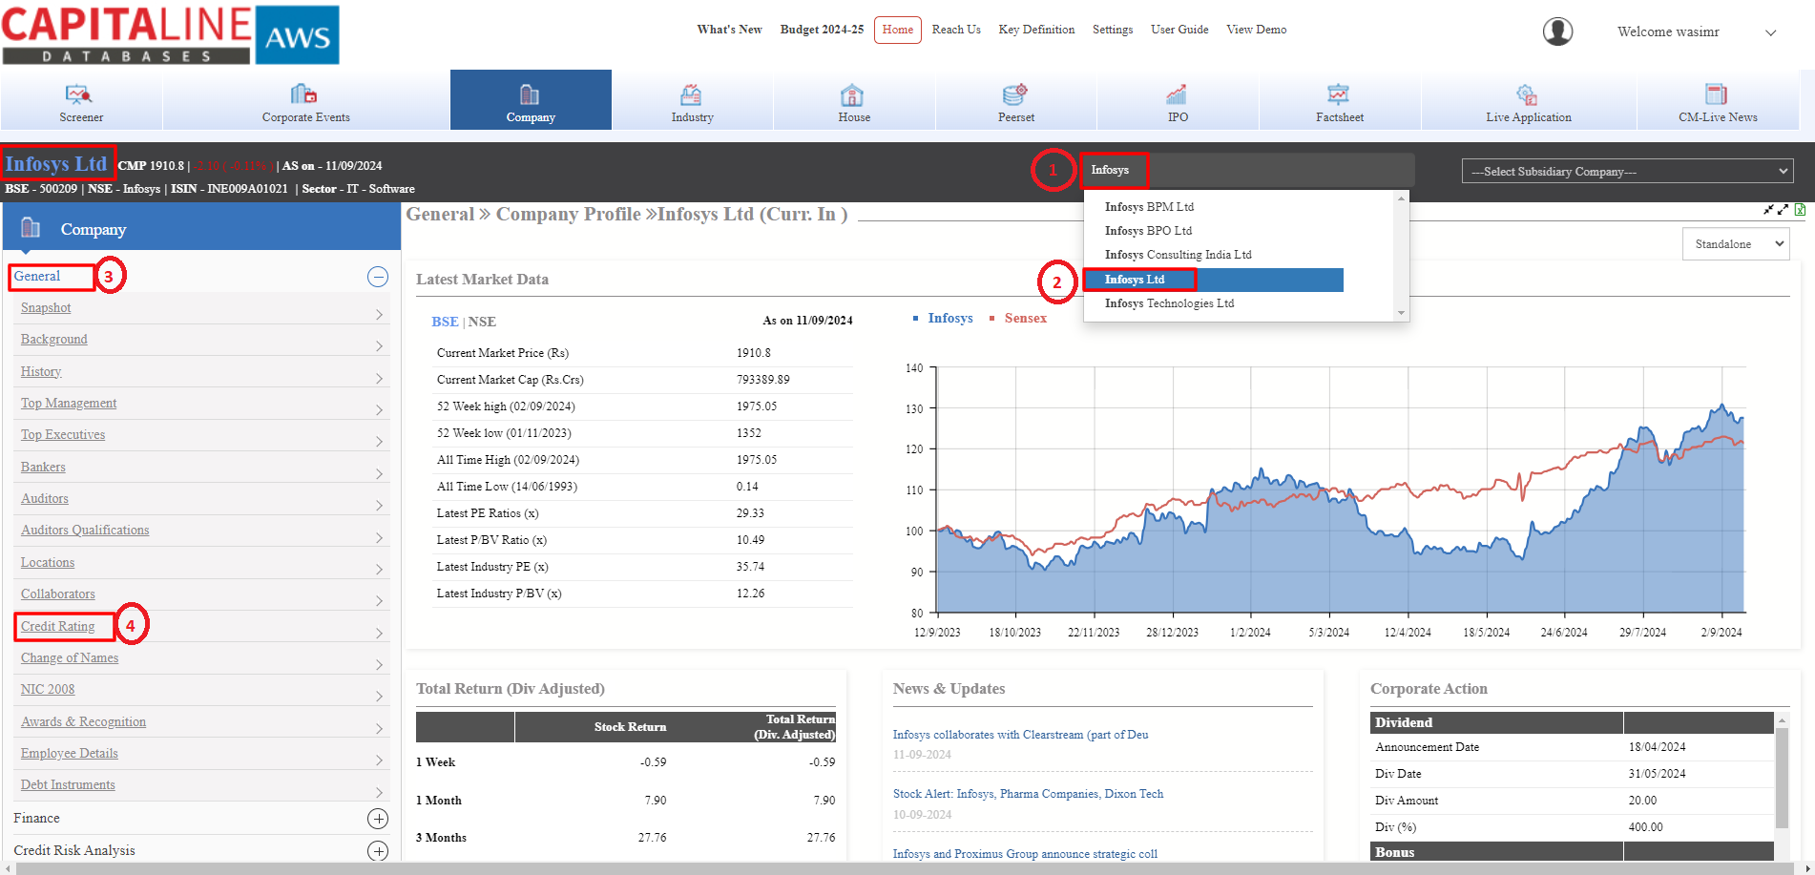Select Infosys BPM Ltd suggestion
This screenshot has width=1815, height=875.
tap(1149, 206)
